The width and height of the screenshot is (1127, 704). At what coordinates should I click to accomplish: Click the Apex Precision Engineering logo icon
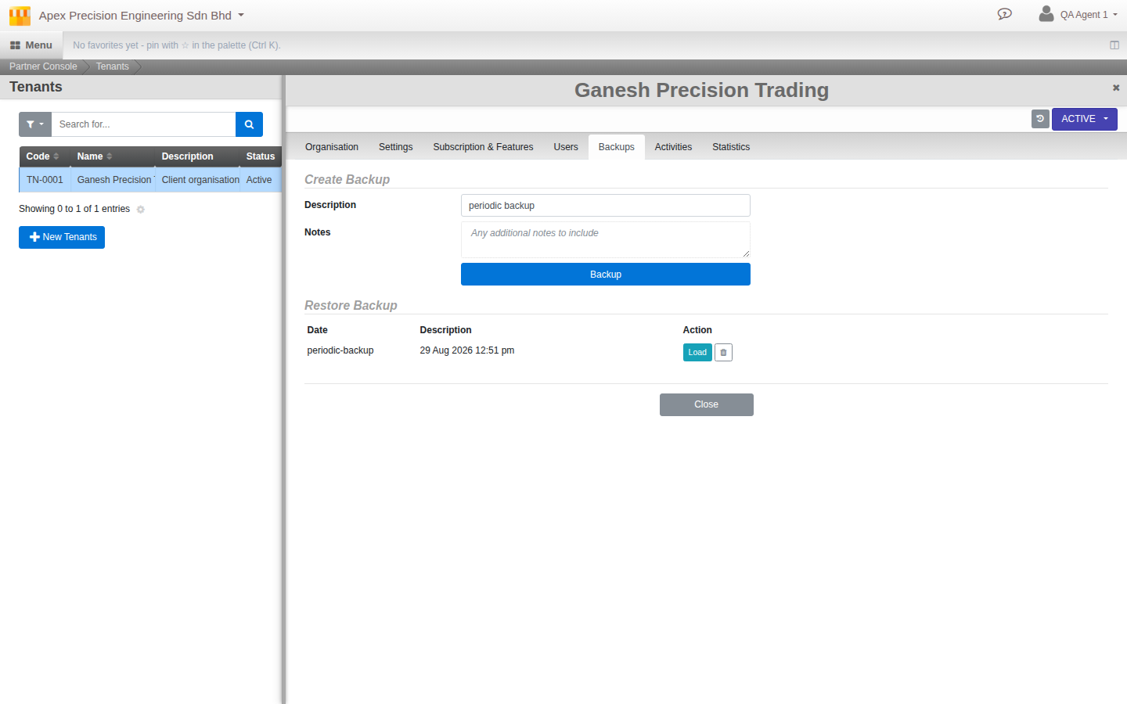(x=20, y=16)
